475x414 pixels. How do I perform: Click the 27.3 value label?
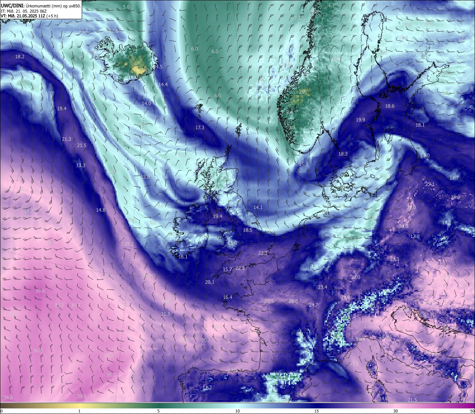click(394, 260)
